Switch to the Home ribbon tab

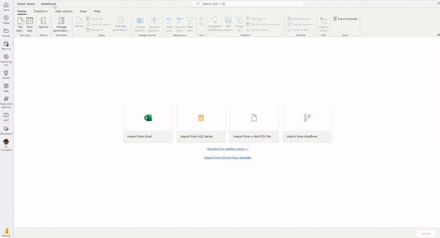(22, 11)
